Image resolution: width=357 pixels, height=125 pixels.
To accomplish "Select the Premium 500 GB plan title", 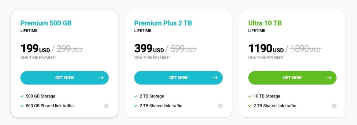I will 46,23.
